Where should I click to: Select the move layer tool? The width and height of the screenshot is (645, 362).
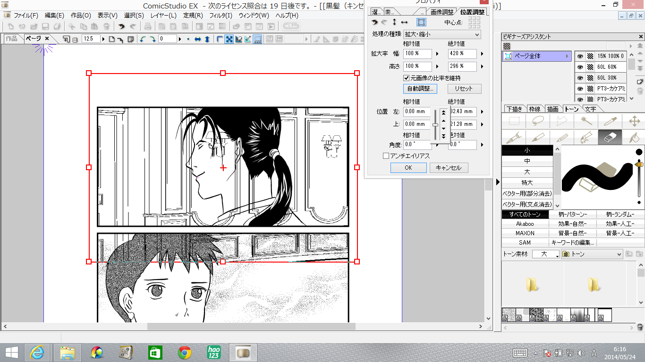[x=634, y=121]
